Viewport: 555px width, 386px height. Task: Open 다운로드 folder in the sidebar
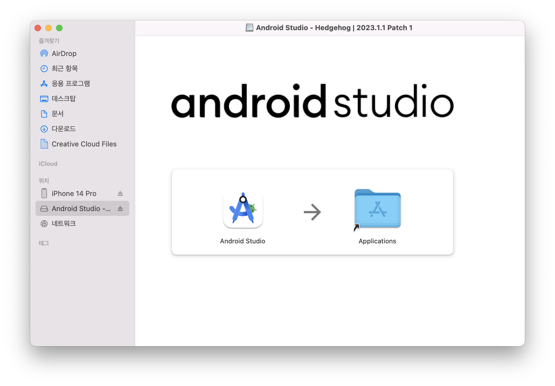coord(64,129)
